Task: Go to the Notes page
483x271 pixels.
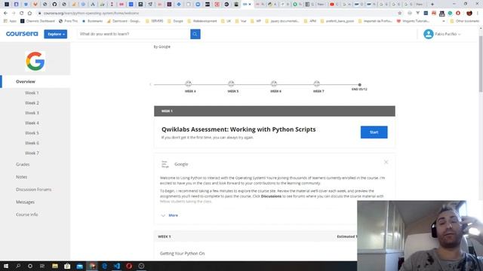Action: [x=22, y=177]
